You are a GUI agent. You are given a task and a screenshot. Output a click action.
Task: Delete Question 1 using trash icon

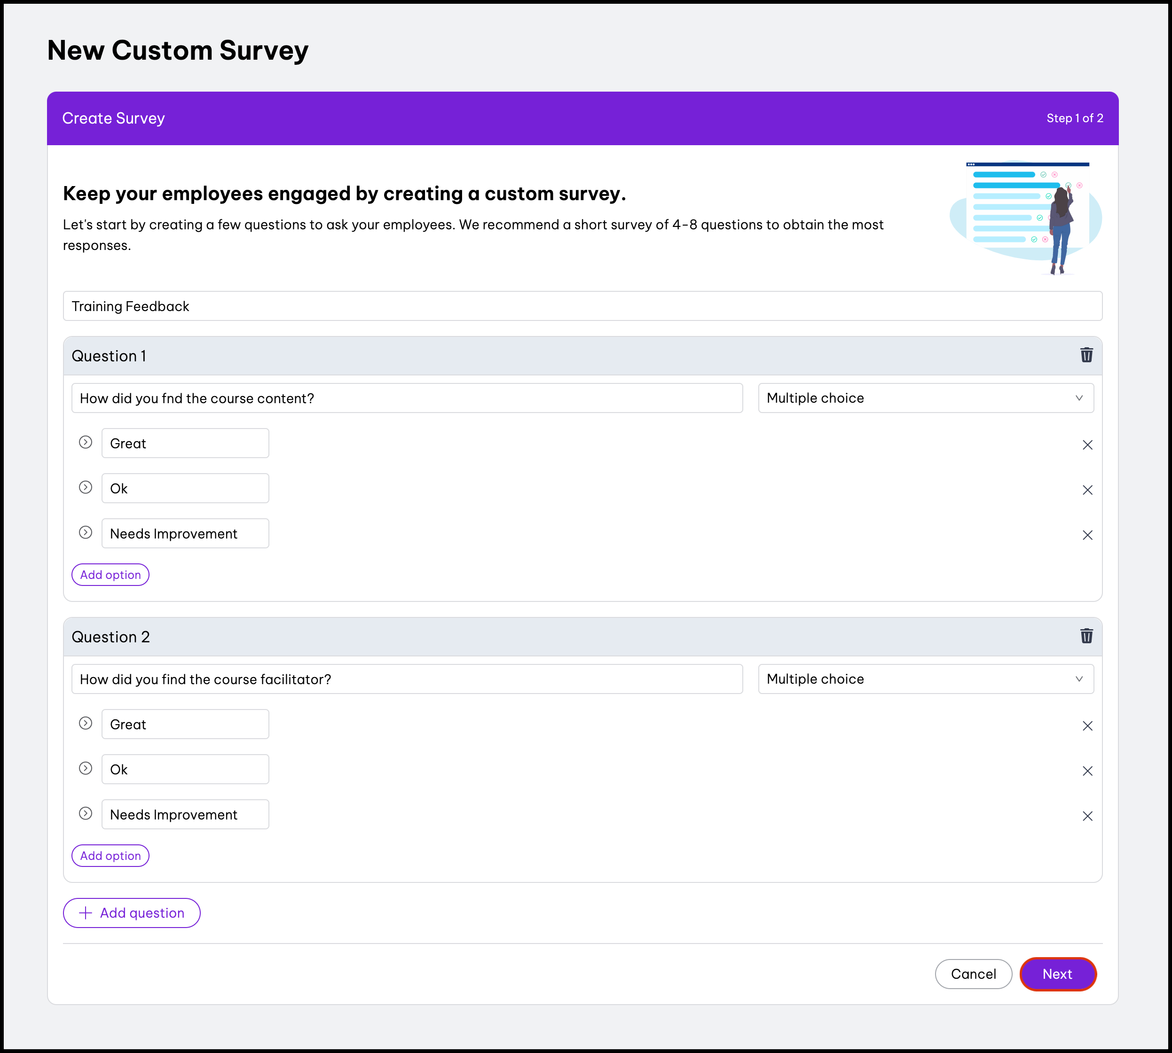point(1086,355)
